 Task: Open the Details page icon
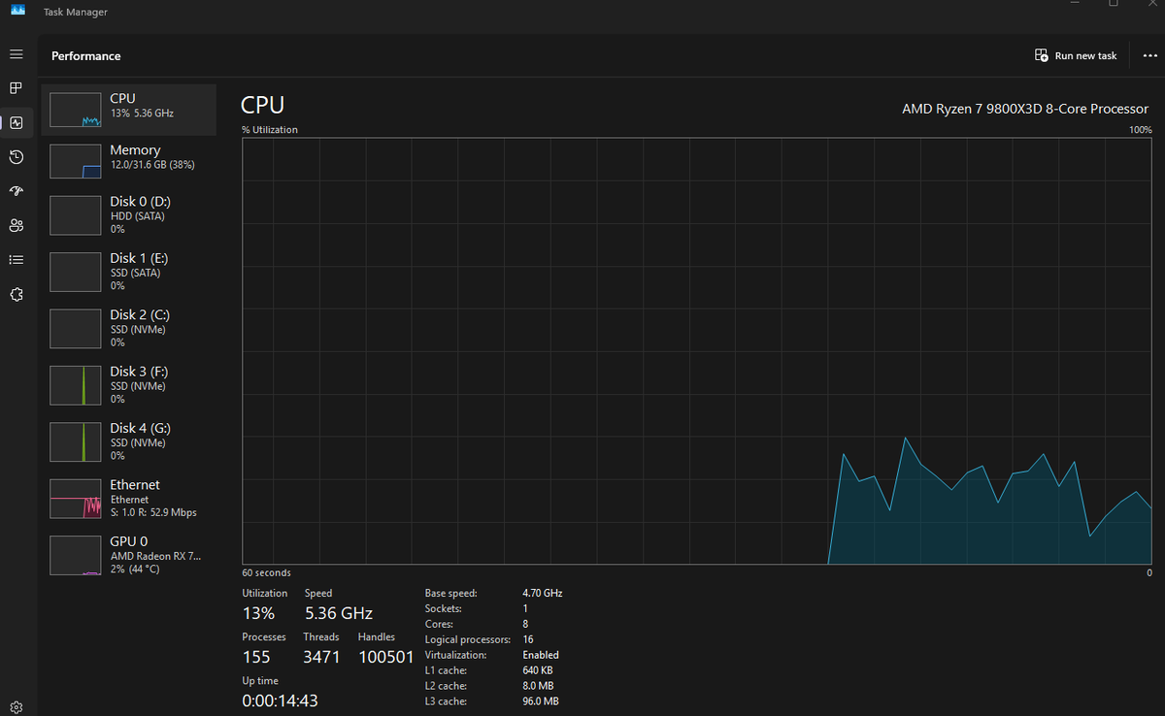pyautogui.click(x=17, y=260)
